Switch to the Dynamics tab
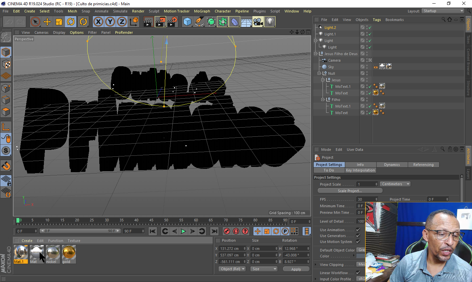The image size is (472, 282). [x=392, y=165]
